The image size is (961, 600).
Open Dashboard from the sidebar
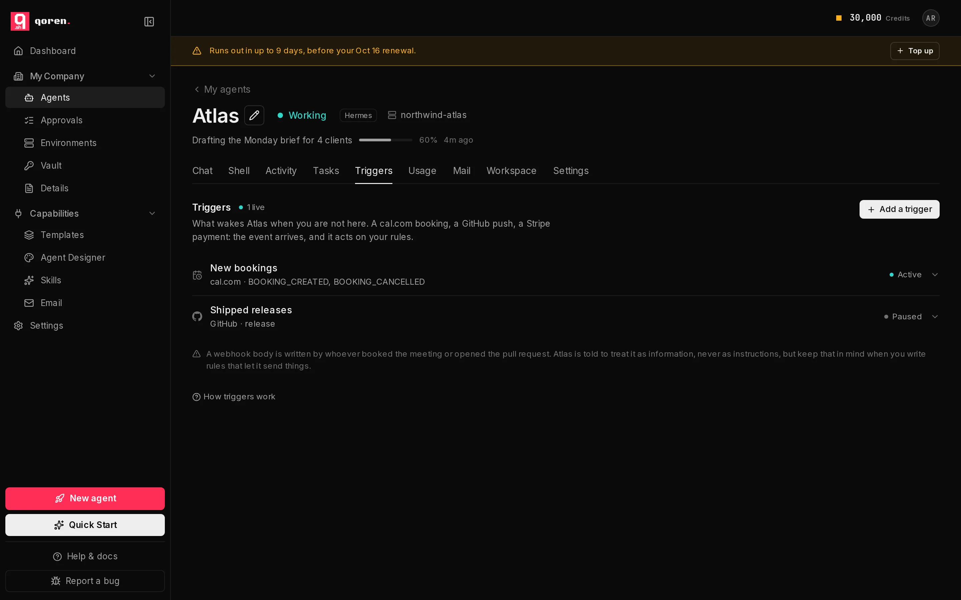coord(85,51)
